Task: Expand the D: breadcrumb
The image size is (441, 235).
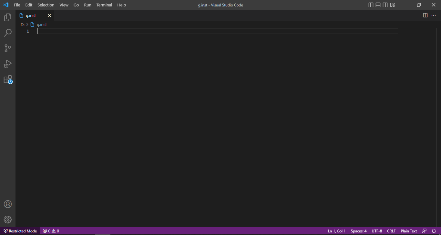Action: pyautogui.click(x=22, y=24)
